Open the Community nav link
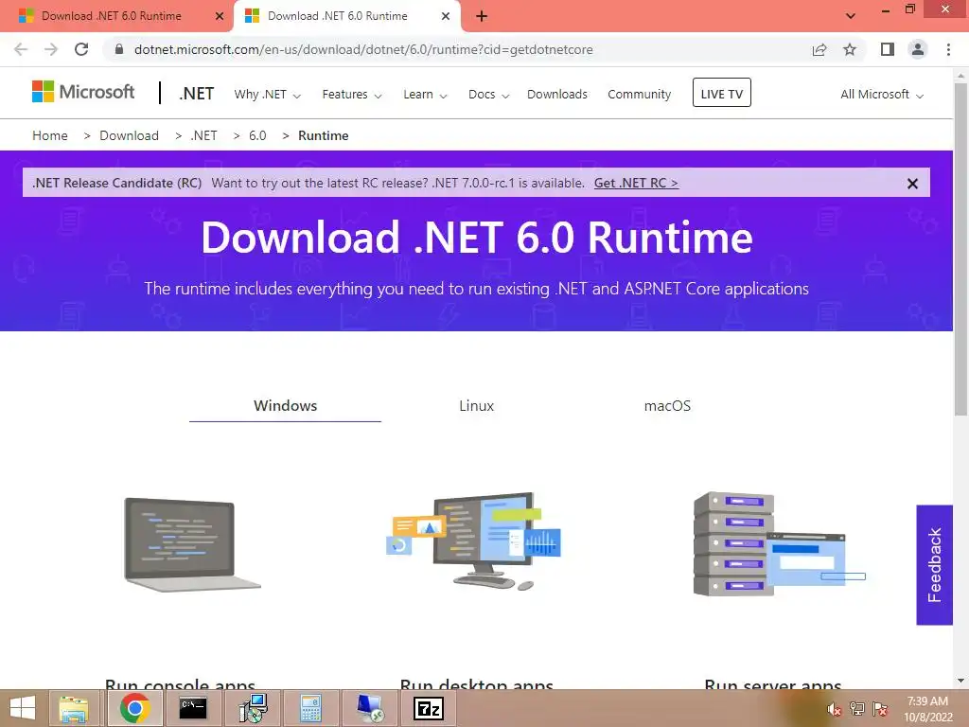969x727 pixels. [x=639, y=95]
